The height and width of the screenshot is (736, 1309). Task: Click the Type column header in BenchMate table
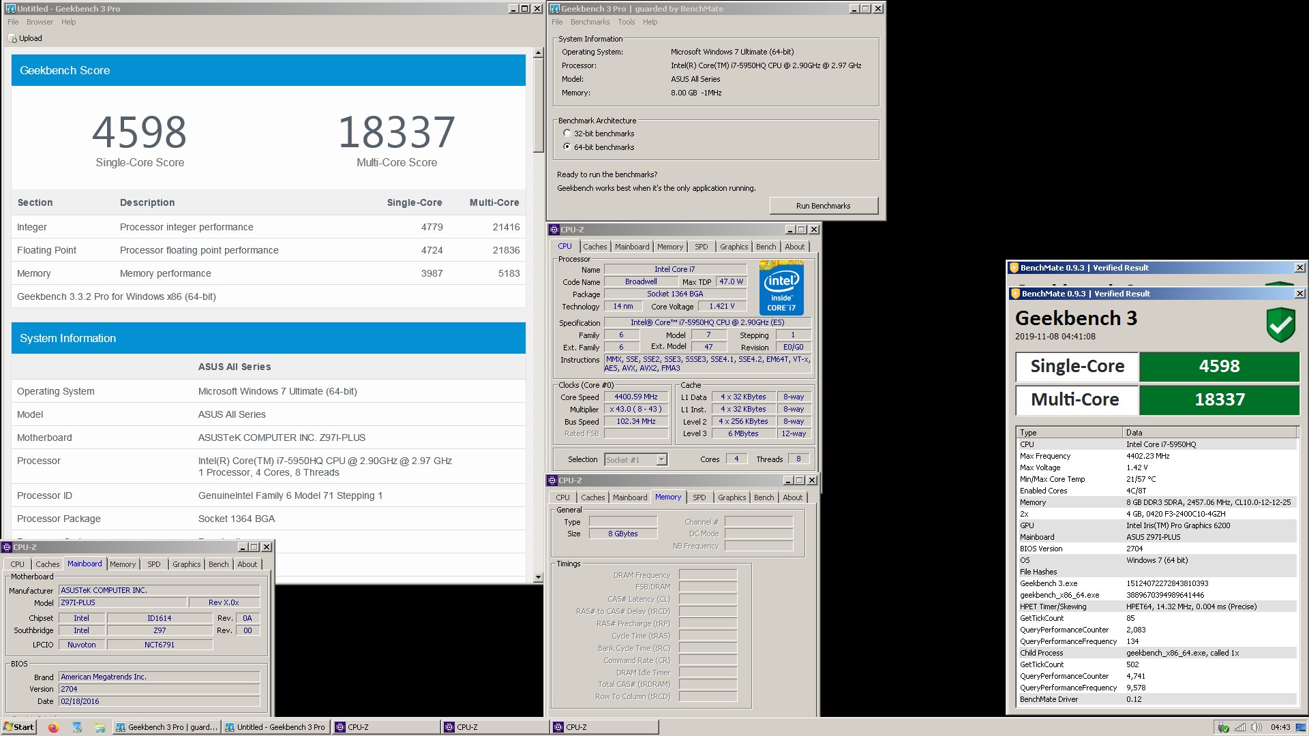pyautogui.click(x=1069, y=433)
